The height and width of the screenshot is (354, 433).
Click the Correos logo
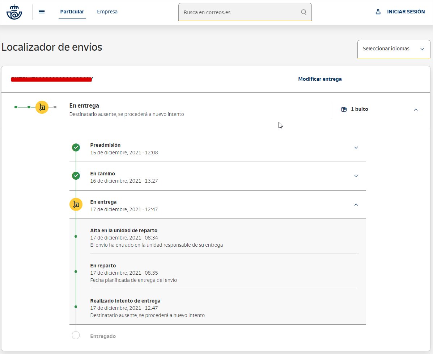pyautogui.click(x=14, y=12)
